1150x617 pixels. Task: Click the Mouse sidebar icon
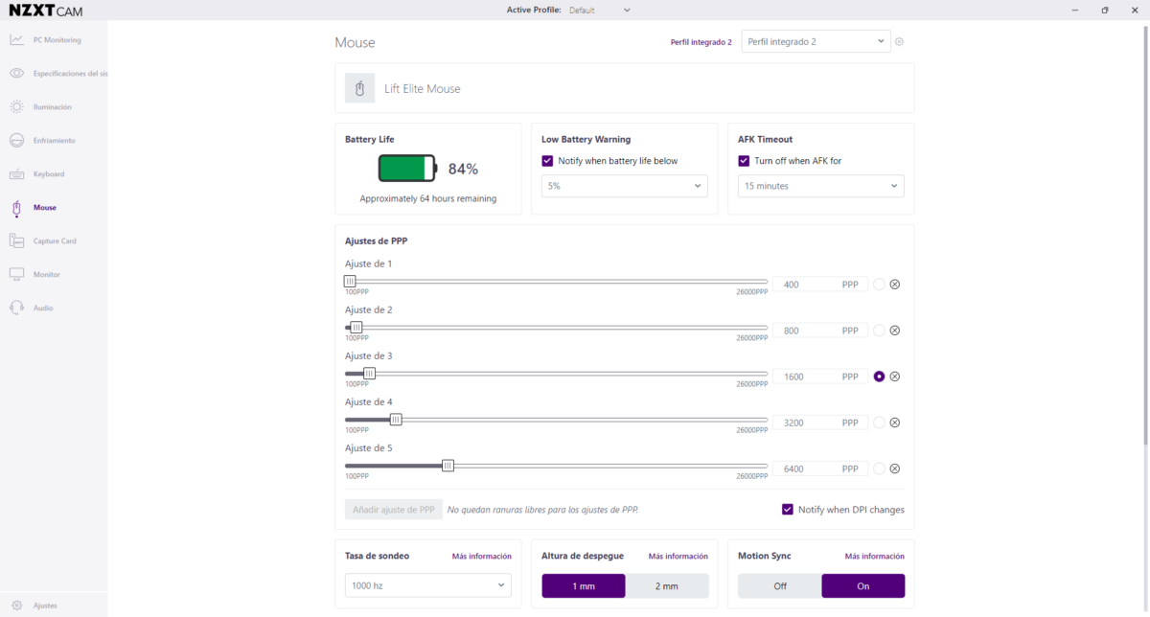[x=16, y=208]
